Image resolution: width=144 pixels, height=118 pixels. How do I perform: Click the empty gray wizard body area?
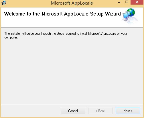(72, 71)
